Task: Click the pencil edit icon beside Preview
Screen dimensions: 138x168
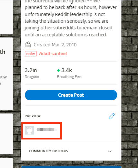Action: tap(112, 116)
